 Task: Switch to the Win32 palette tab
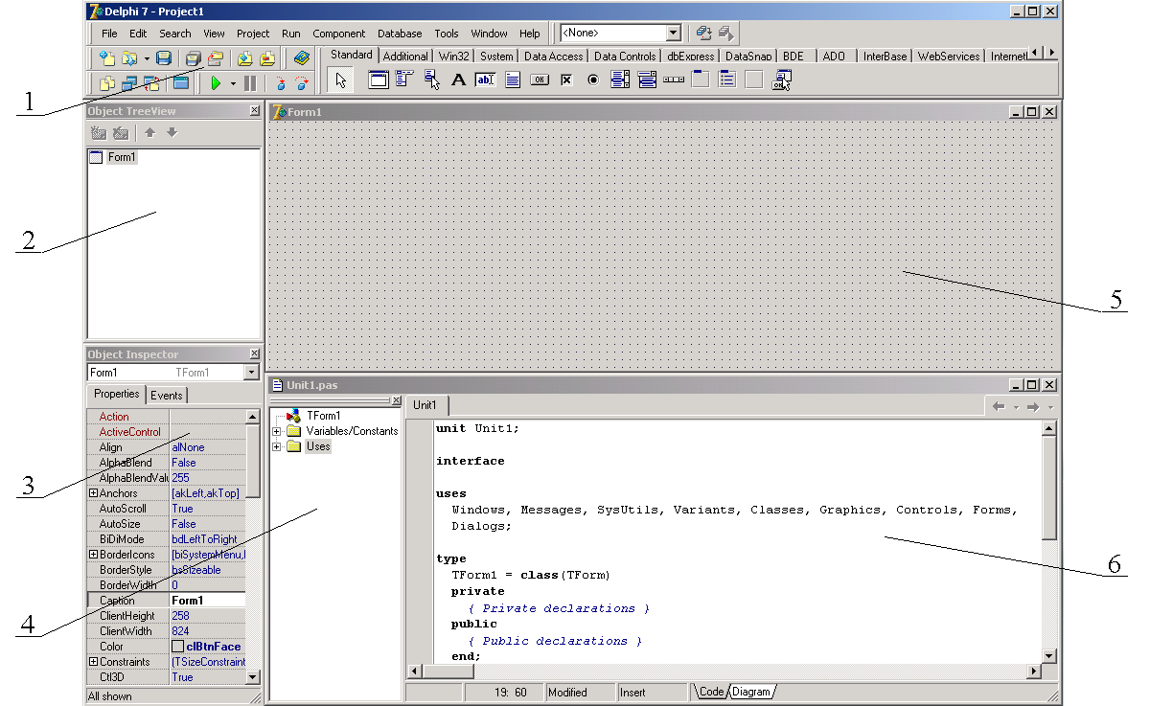pyautogui.click(x=453, y=57)
